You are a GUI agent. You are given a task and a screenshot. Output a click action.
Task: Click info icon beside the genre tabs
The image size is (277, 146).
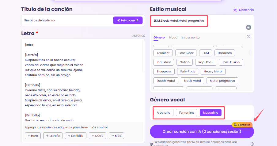pos(249,37)
